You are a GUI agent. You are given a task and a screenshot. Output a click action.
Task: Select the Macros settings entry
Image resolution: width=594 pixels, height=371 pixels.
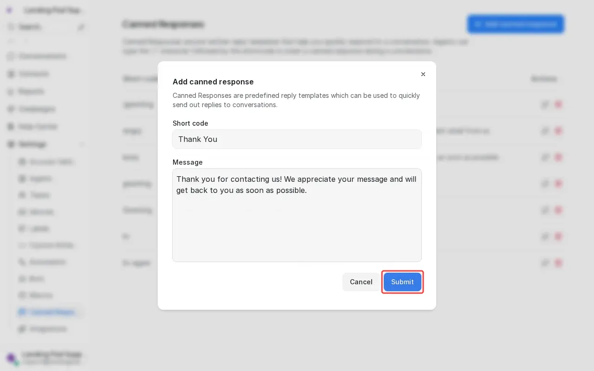point(41,295)
